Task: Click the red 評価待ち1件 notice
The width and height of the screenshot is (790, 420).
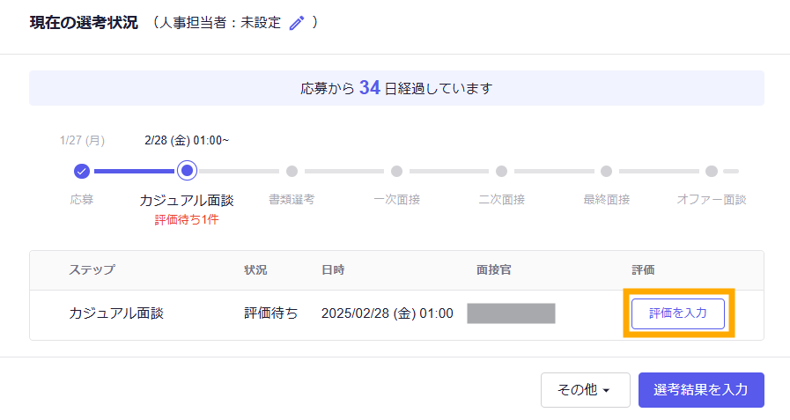Action: tap(187, 219)
